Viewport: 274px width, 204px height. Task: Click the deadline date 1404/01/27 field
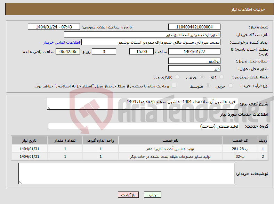(x=194, y=51)
